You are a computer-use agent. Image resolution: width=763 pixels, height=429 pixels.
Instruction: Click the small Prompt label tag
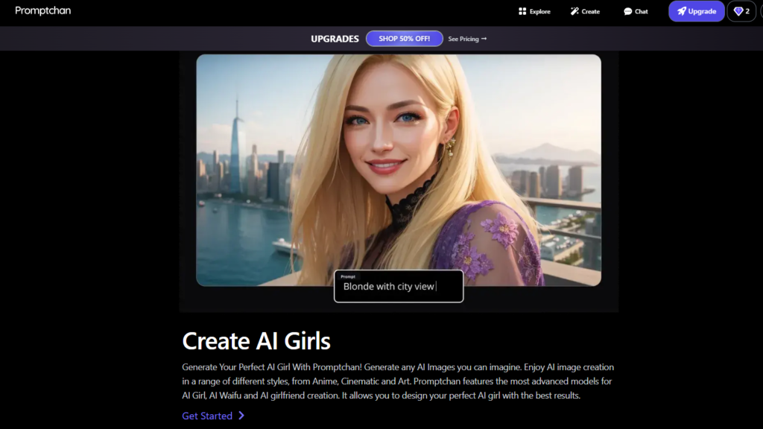click(x=347, y=276)
